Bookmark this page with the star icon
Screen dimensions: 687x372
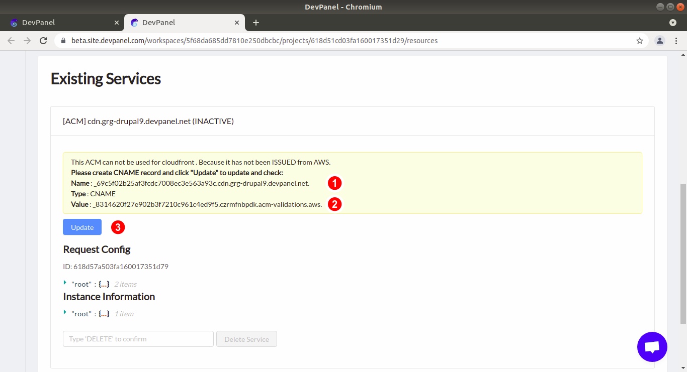click(639, 41)
